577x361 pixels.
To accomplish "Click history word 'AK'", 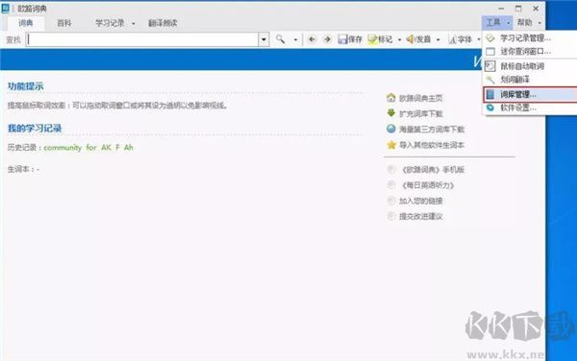I will (106, 148).
